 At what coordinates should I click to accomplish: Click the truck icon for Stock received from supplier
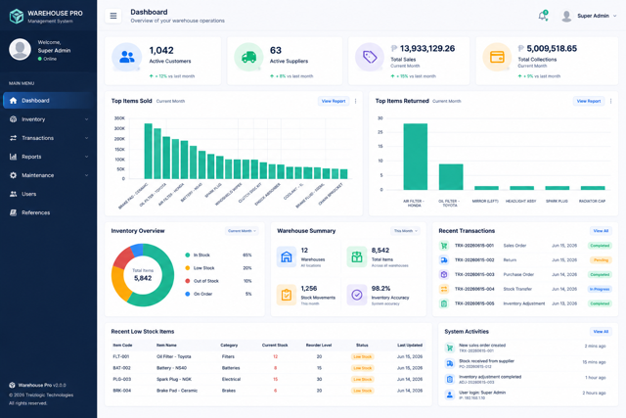(450, 363)
